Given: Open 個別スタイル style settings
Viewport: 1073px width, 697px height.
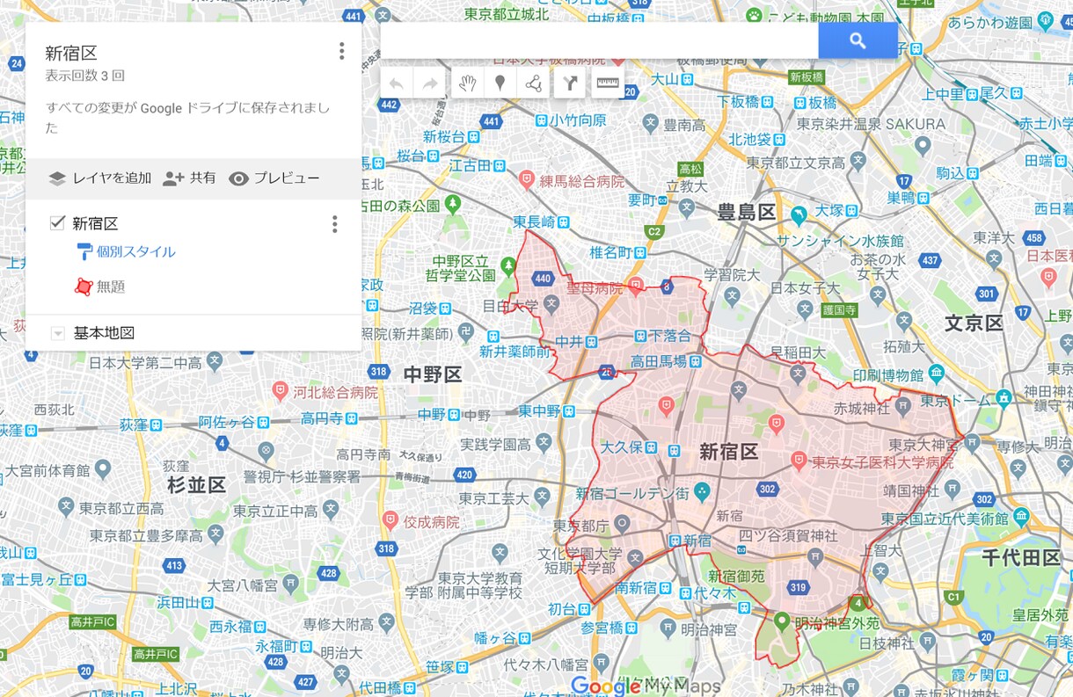Looking at the screenshot, I should (136, 252).
